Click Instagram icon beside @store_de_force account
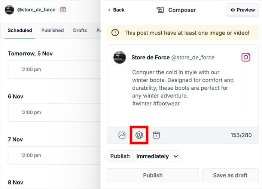The height and width of the screenshot is (189, 262). pos(63,10)
